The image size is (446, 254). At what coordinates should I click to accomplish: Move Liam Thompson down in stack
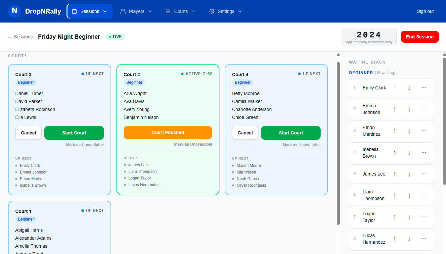click(409, 195)
